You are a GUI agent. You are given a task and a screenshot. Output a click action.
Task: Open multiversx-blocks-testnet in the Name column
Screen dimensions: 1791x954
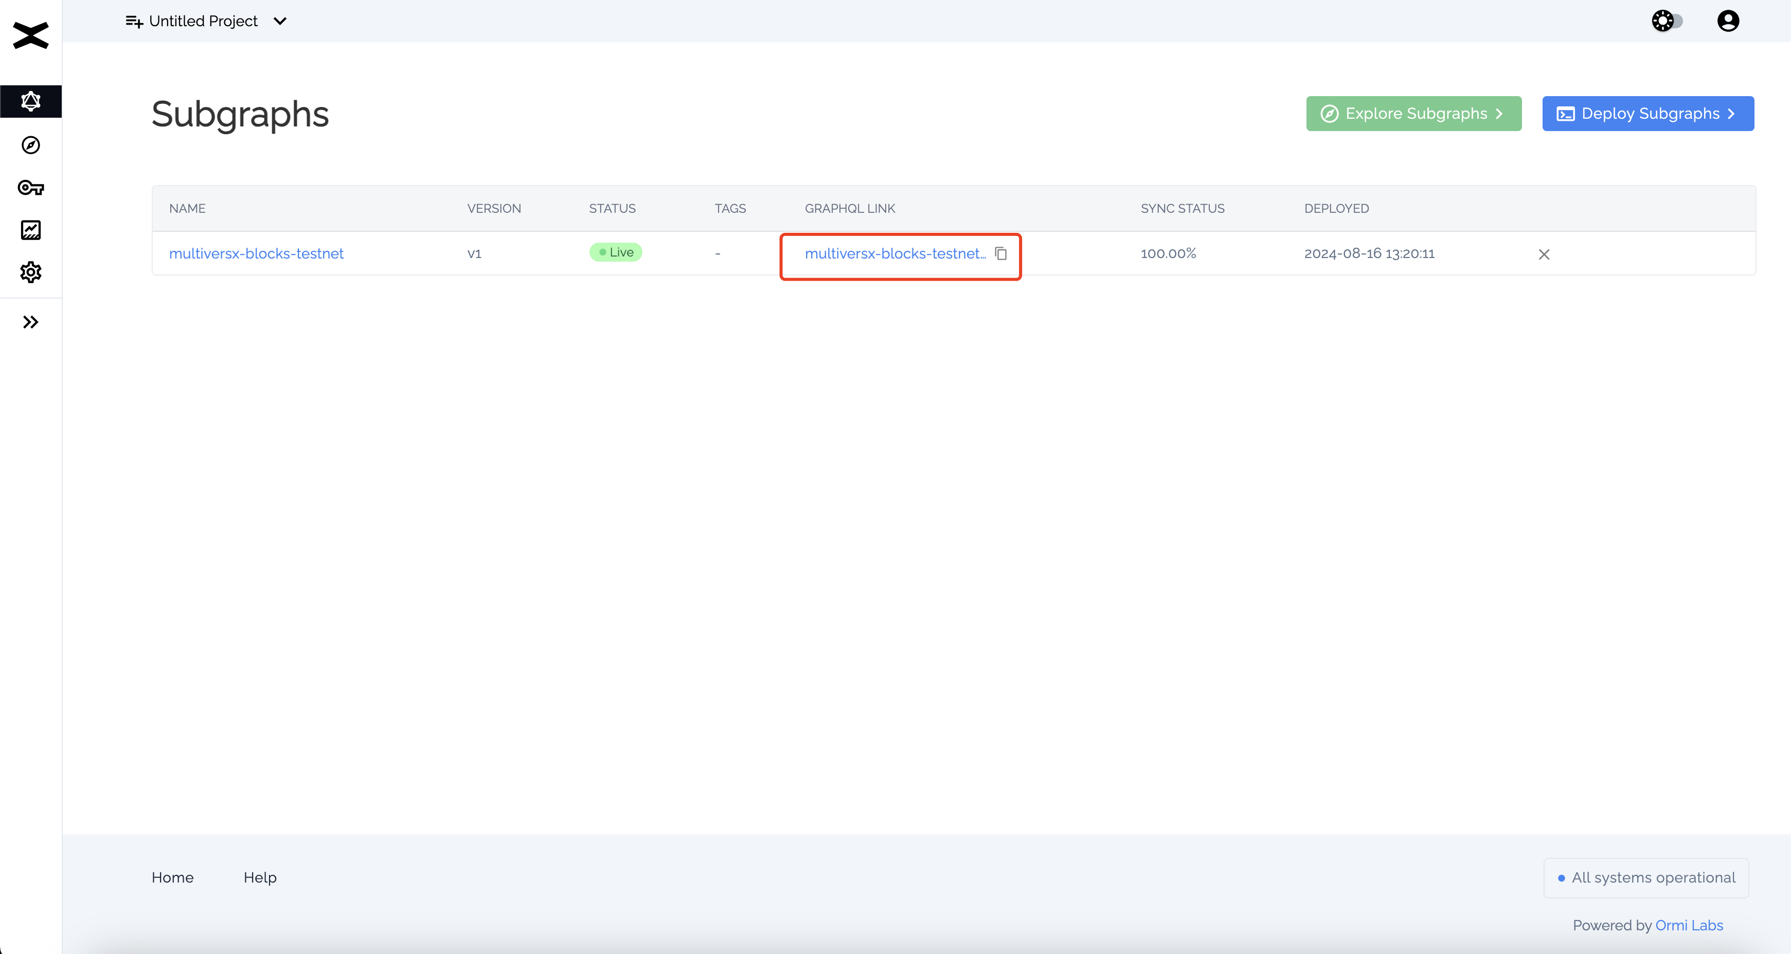point(256,253)
